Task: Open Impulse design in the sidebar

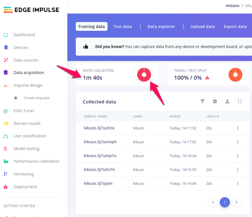Action: click(x=28, y=86)
